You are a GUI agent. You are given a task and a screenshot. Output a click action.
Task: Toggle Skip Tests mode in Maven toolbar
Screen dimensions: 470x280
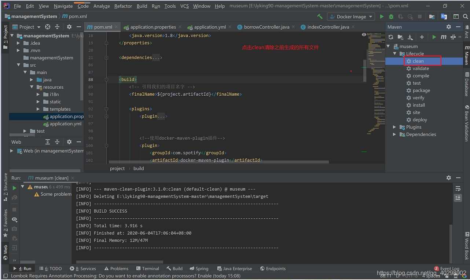(x=453, y=37)
